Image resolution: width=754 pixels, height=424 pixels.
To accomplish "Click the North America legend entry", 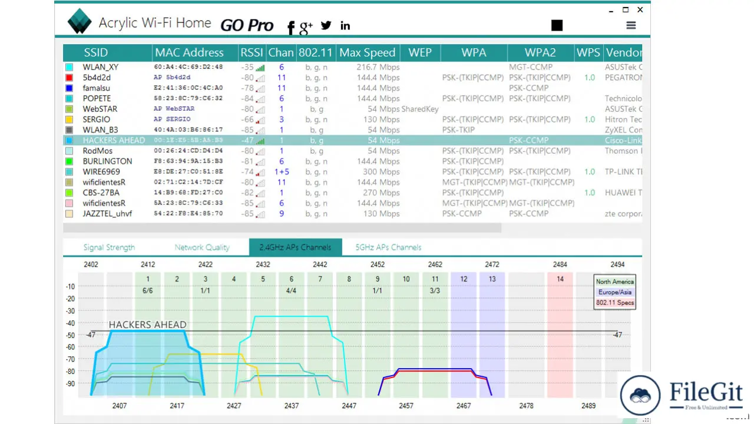I will (x=614, y=281).
